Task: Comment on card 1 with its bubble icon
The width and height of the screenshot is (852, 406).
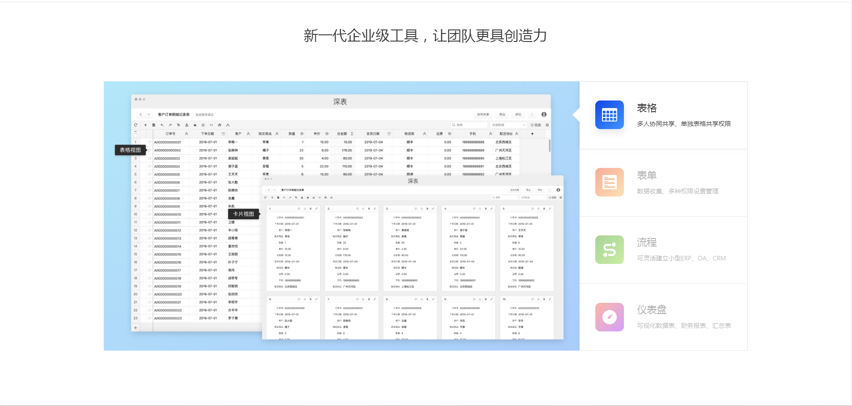Action: tap(299, 209)
